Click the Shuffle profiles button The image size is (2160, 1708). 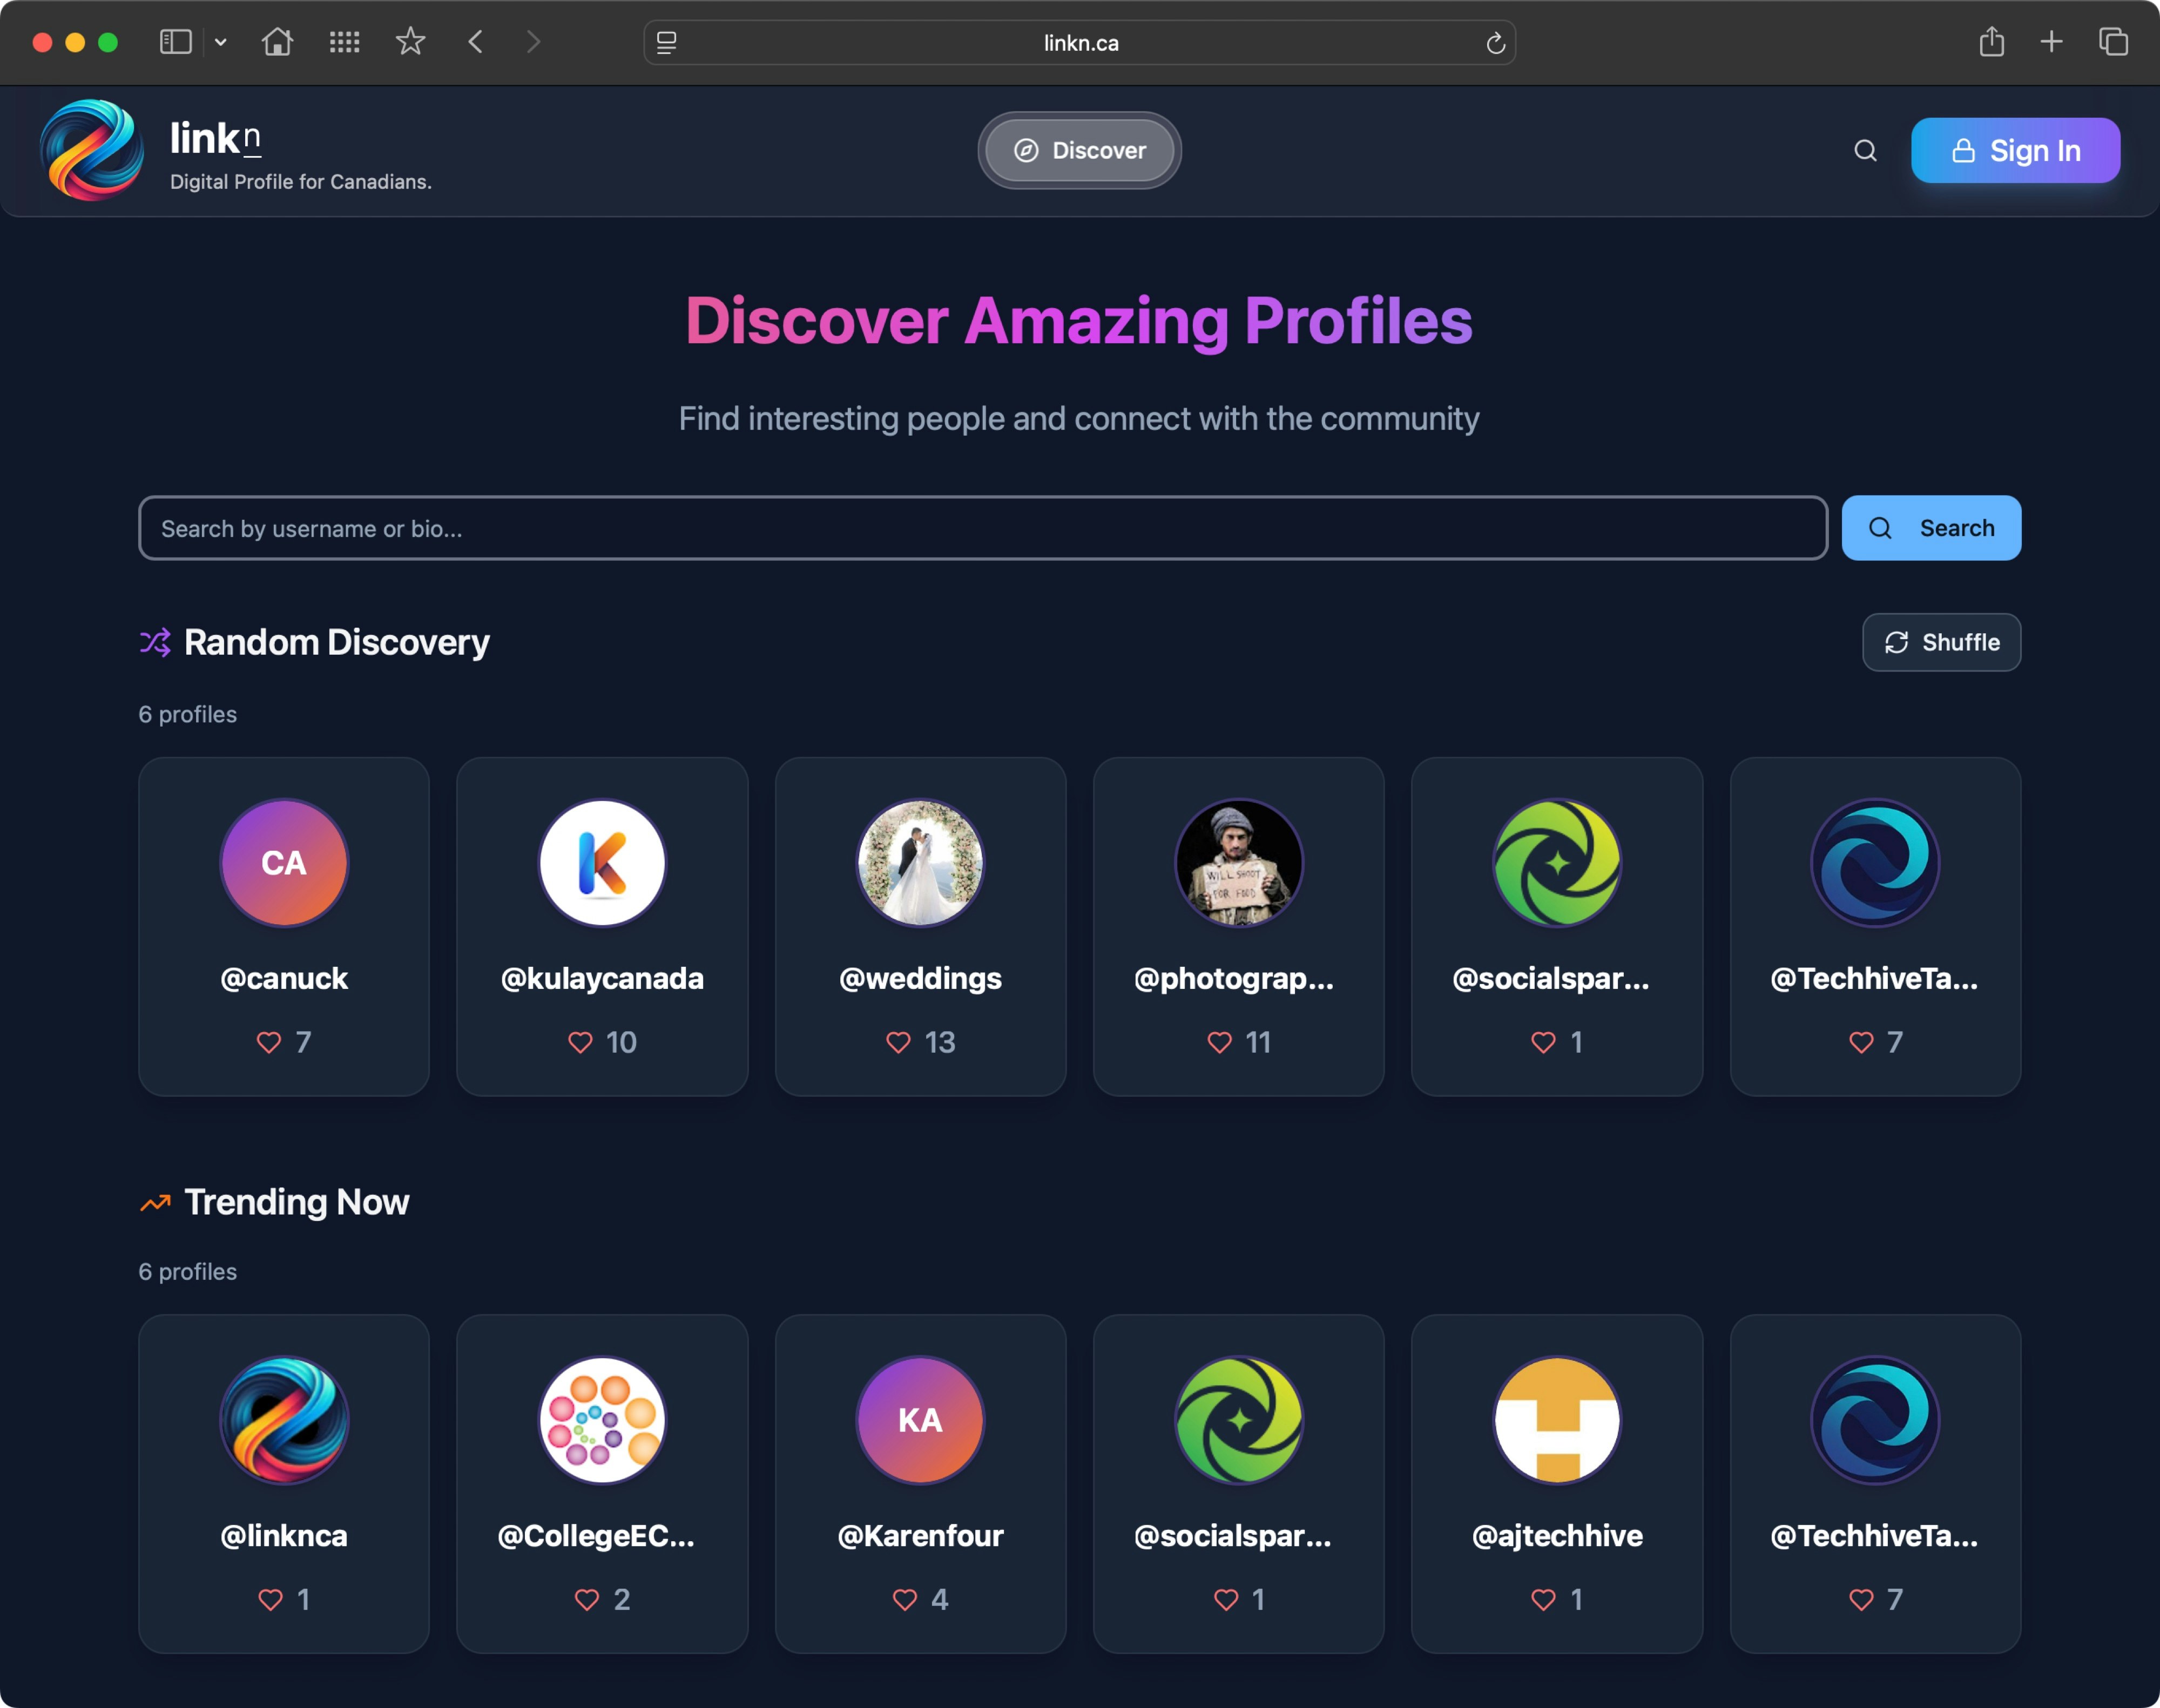(x=1941, y=642)
